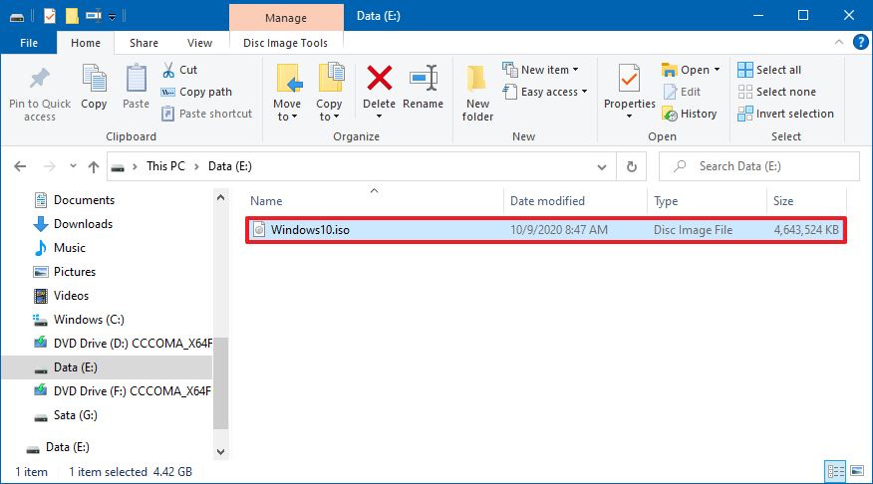The height and width of the screenshot is (484, 873).
Task: Sort by Type column header
Action: [x=708, y=201]
